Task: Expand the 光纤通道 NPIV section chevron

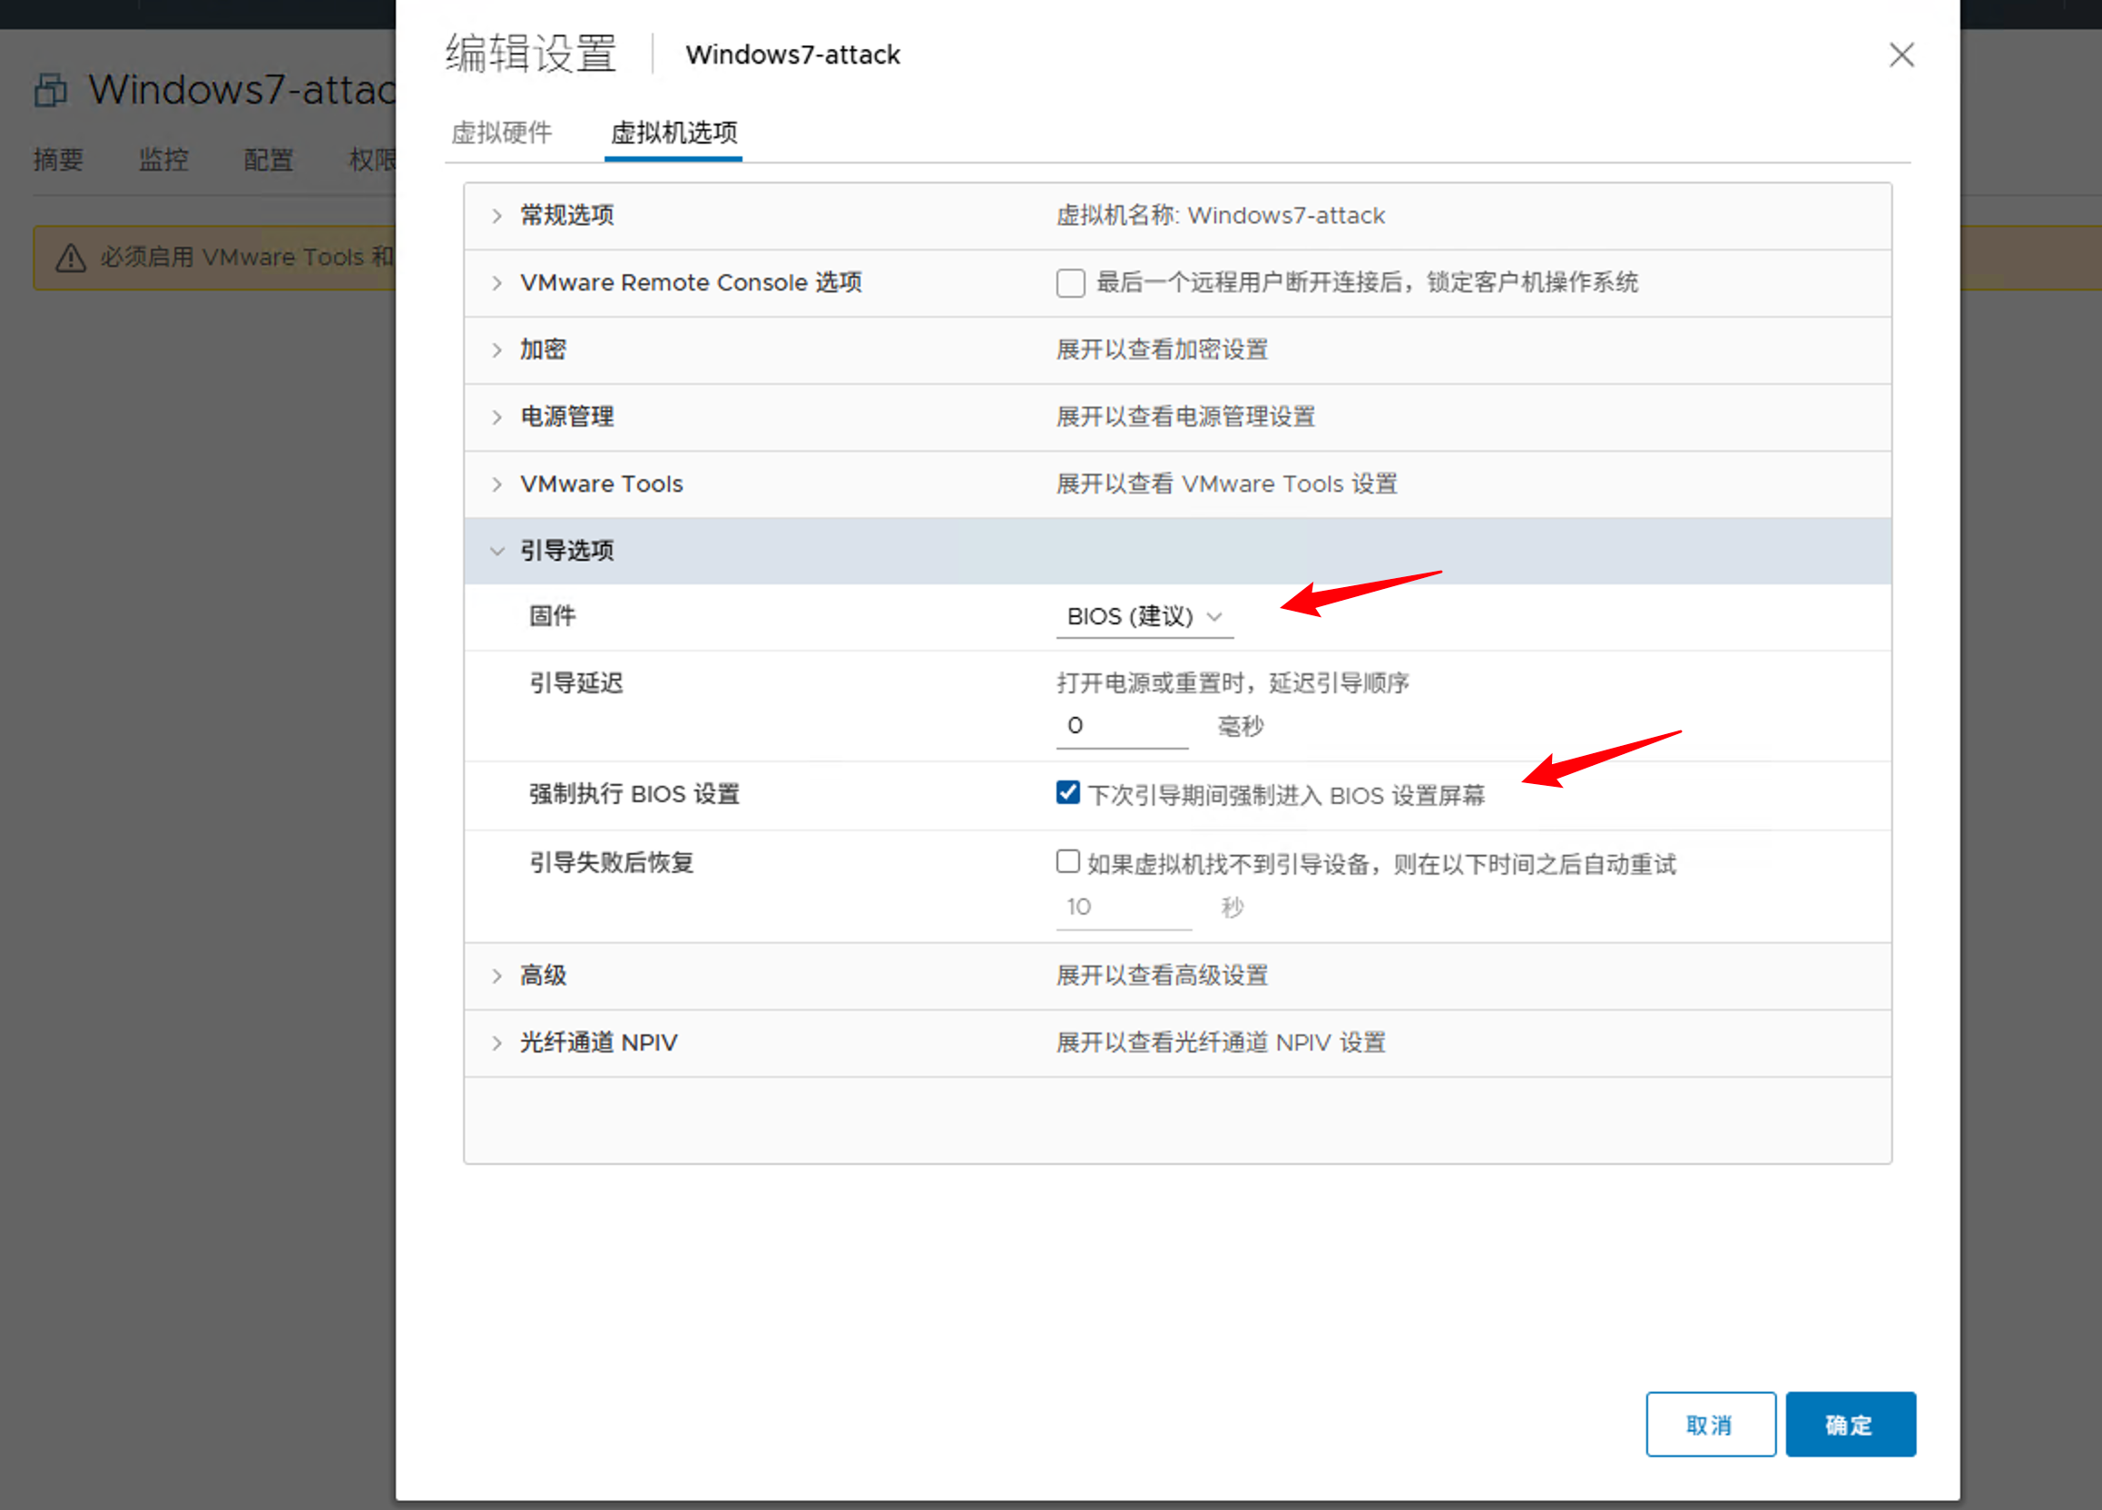Action: point(496,1043)
